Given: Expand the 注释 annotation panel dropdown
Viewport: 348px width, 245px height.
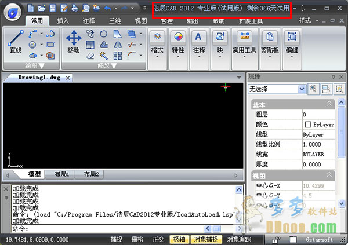Looking at the screenshot, I should click(199, 57).
